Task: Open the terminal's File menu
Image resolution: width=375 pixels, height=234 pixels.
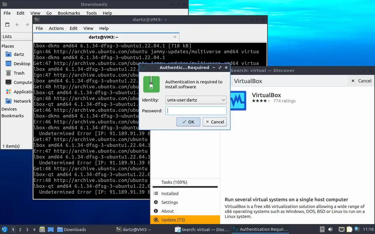Action: coord(39,28)
